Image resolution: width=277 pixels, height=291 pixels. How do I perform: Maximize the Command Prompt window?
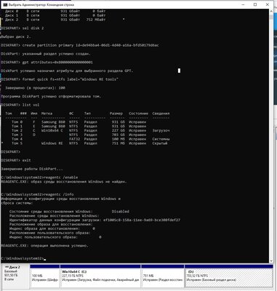click(255, 4)
